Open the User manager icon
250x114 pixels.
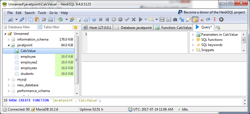[72, 19]
